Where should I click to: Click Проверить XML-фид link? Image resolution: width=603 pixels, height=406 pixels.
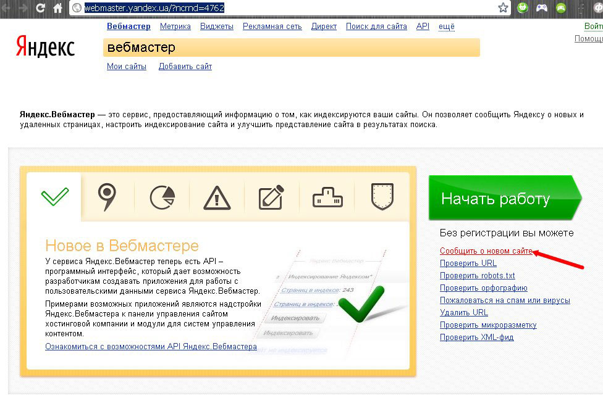pos(476,337)
